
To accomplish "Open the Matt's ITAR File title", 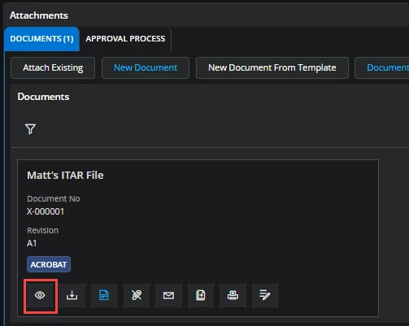I will point(65,176).
